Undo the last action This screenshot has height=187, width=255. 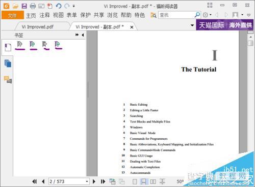(59, 6)
